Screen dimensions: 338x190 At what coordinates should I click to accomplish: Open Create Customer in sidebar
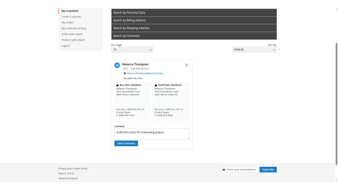71,17
